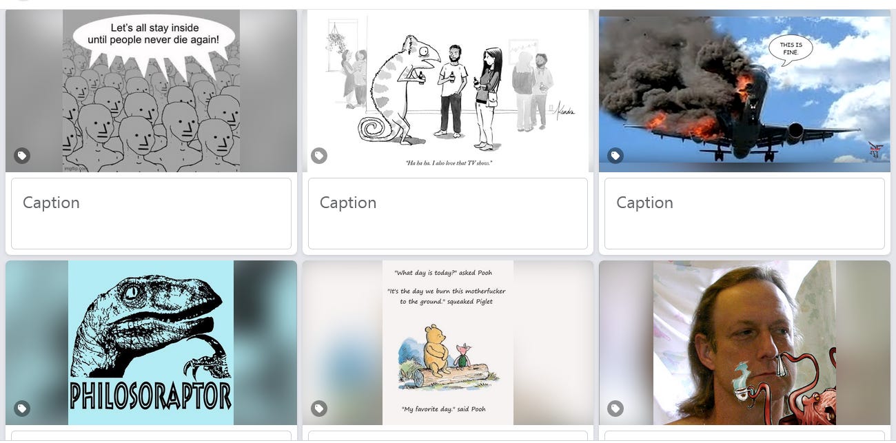Click the tag icon on the NPC crowd meme
The width and height of the screenshot is (896, 443).
[x=22, y=156]
